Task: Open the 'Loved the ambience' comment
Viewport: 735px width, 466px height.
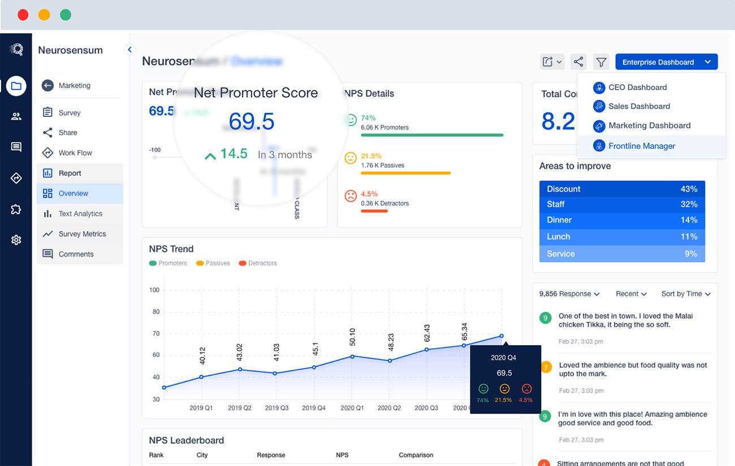Action: point(633,369)
